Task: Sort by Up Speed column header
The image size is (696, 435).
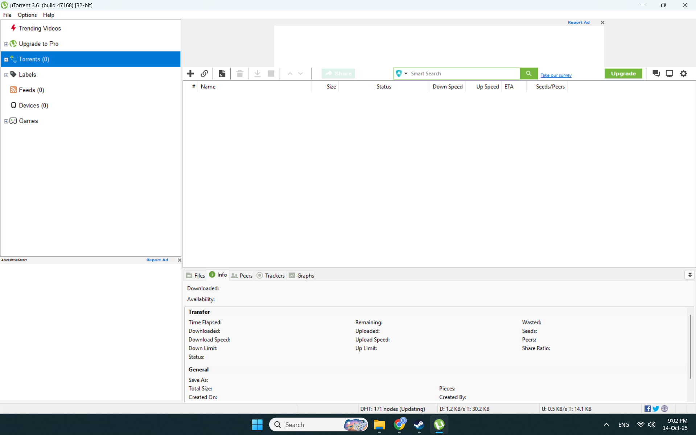Action: click(483, 87)
